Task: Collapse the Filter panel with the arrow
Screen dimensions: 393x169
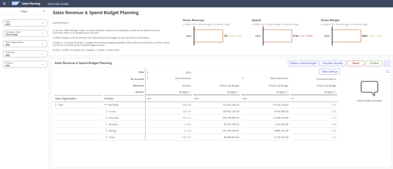Action: coord(44,11)
